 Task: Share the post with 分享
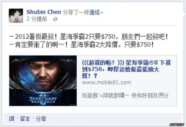tap(41, 119)
